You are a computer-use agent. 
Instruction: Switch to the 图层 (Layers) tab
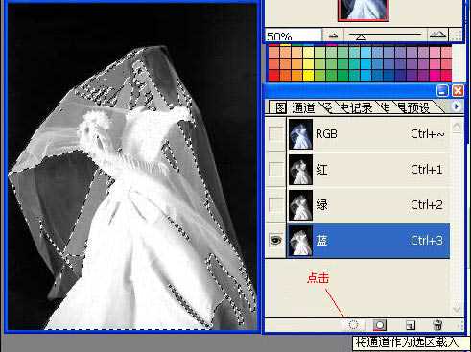280,107
